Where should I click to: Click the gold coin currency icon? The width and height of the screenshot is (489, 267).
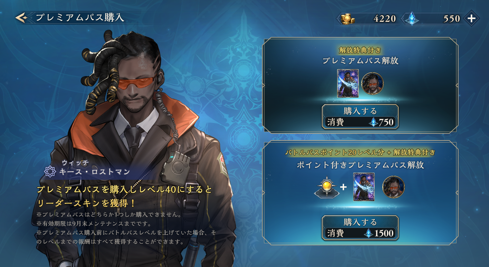coord(348,19)
